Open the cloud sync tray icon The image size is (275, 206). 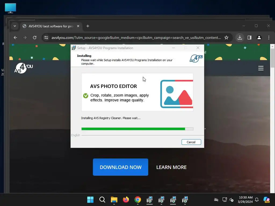[216, 200]
